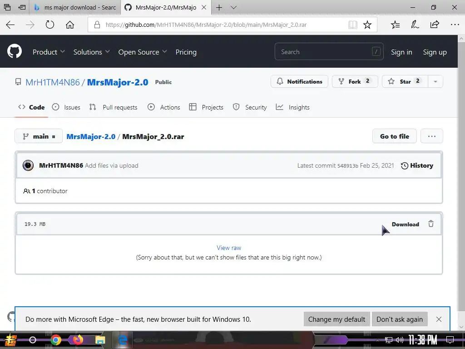
Task: Open the main branch selector
Action: (39, 136)
